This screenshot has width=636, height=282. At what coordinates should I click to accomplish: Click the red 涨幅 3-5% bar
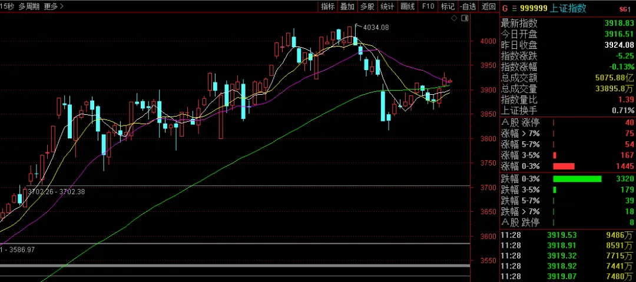555,155
